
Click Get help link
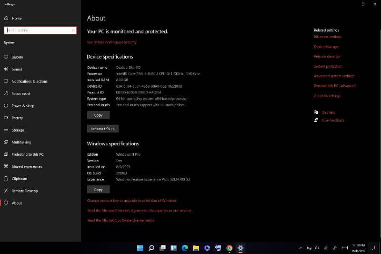click(328, 112)
